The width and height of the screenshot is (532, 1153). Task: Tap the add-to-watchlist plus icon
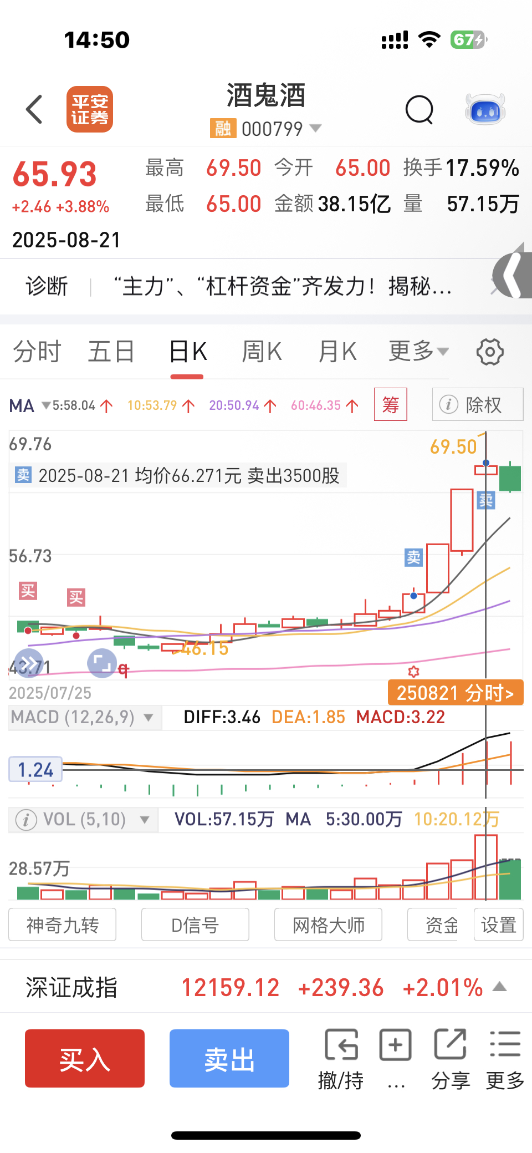pos(395,1045)
